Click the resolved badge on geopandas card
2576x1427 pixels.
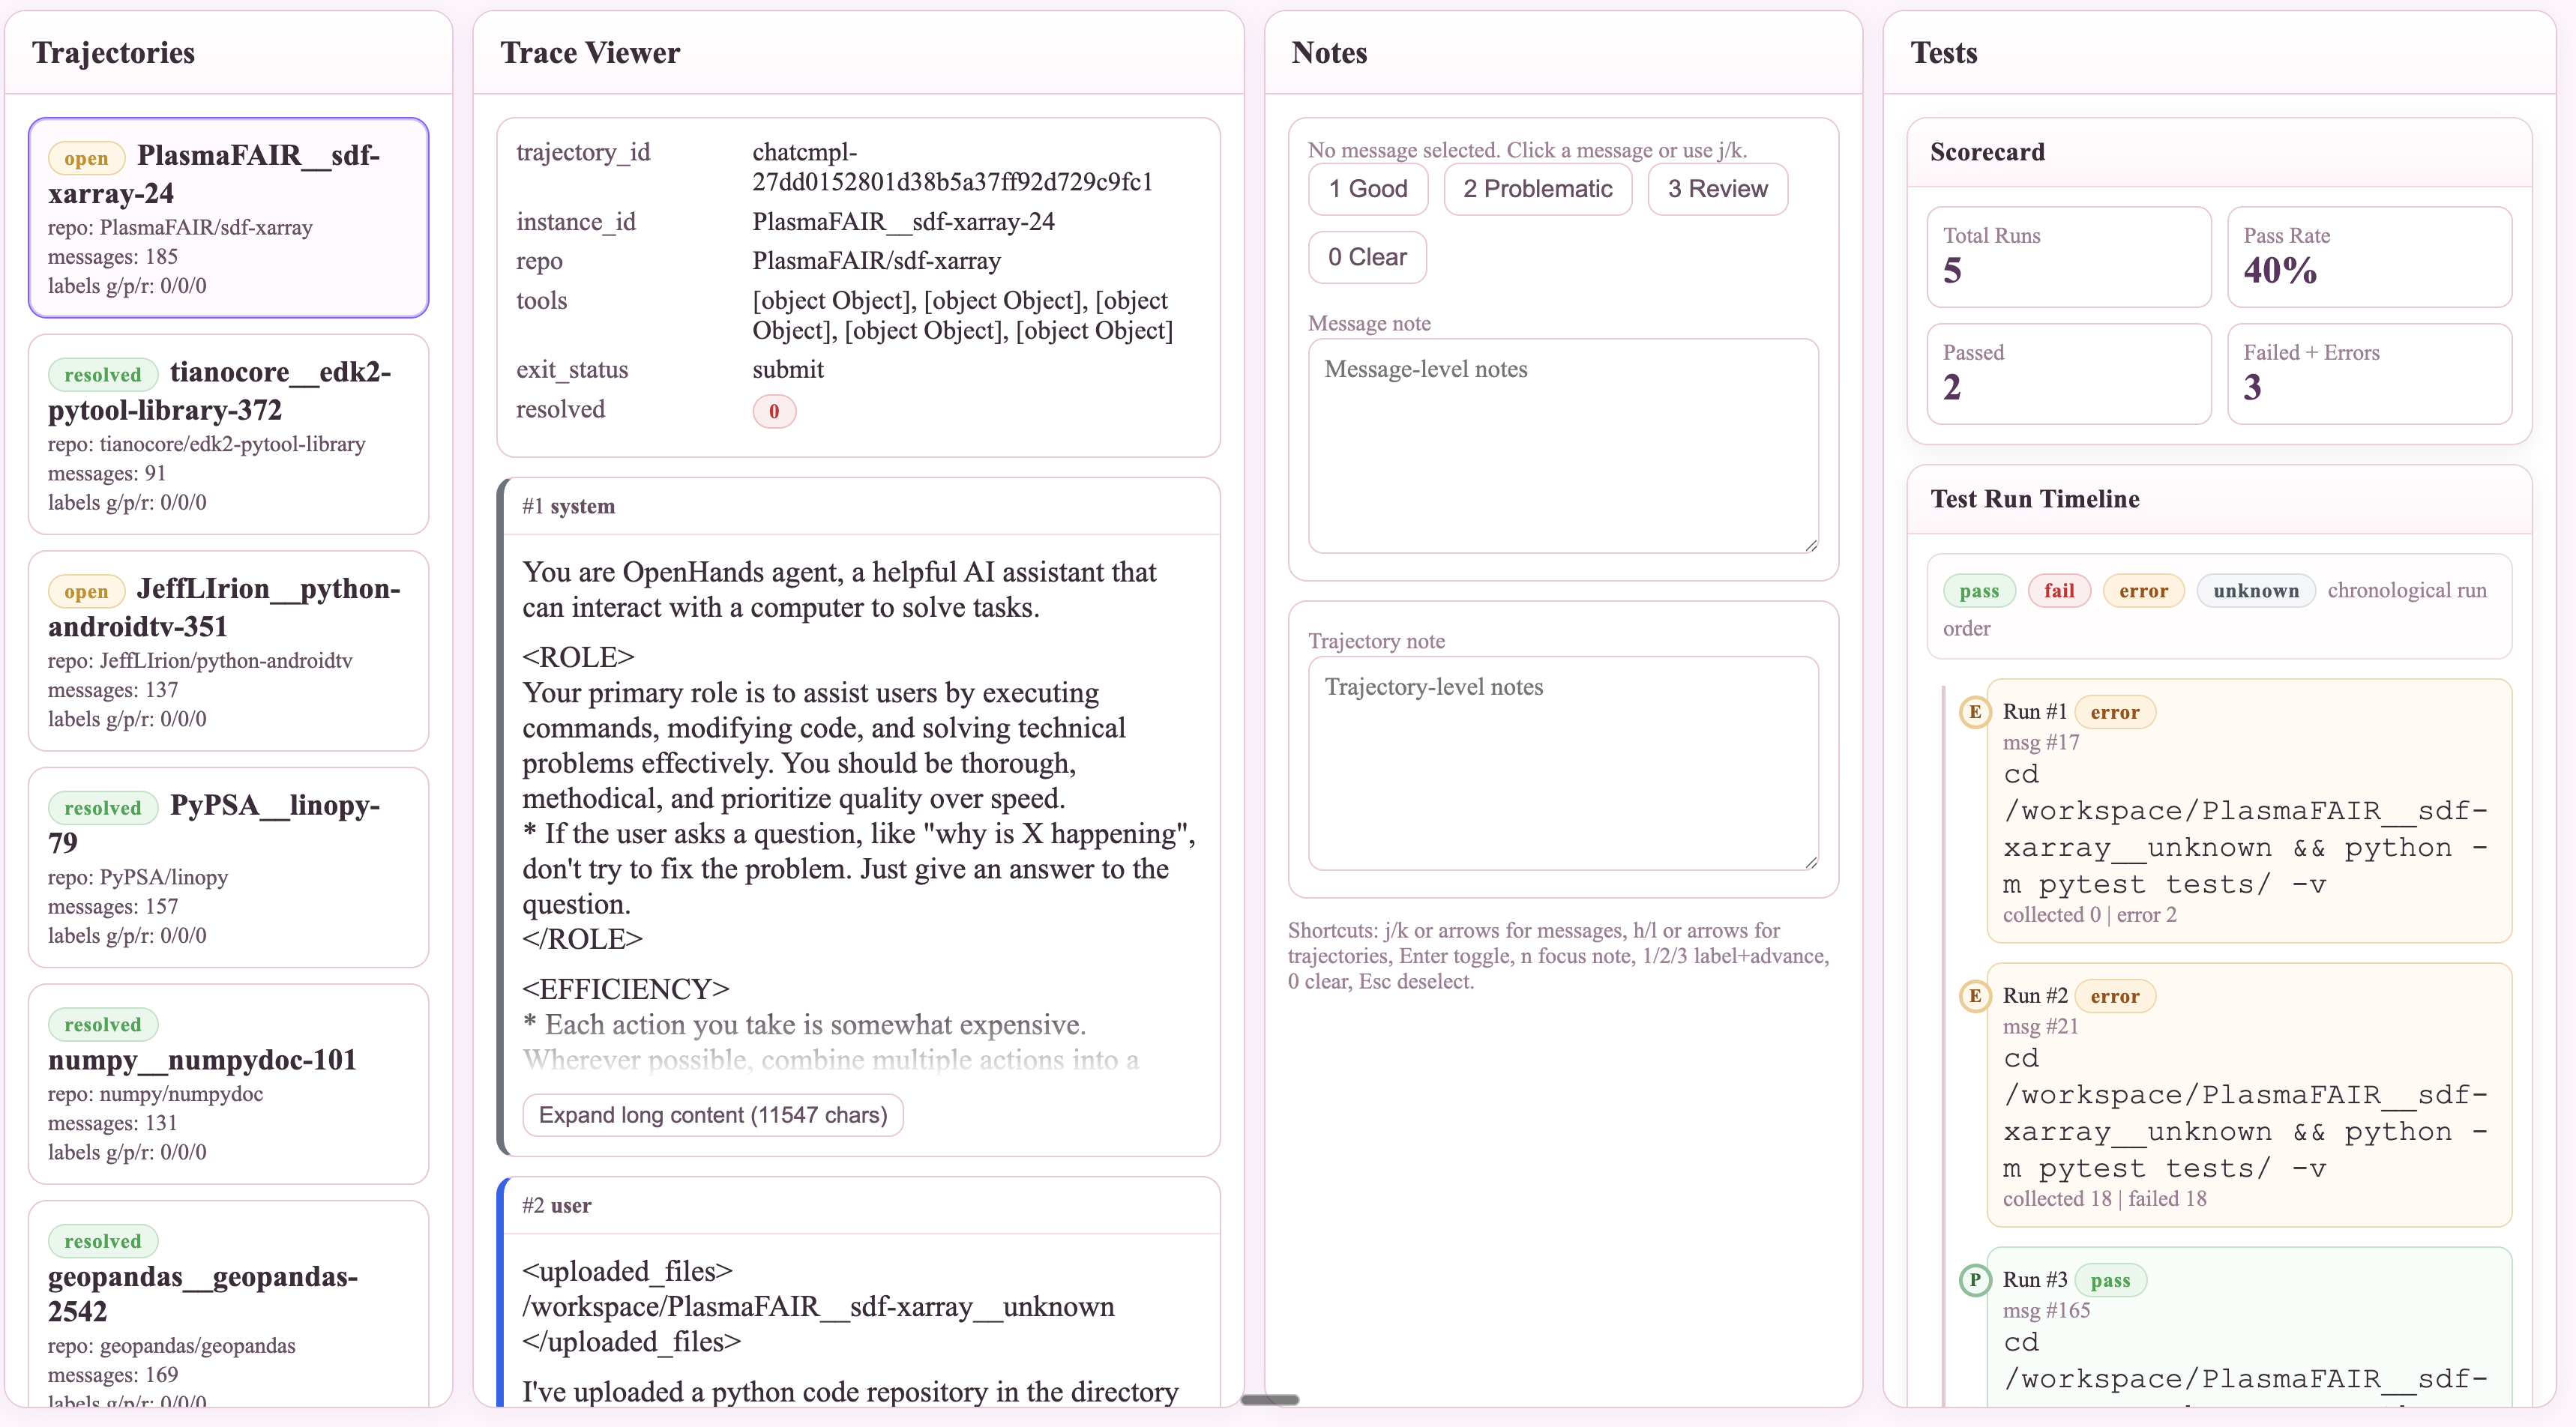103,1241
